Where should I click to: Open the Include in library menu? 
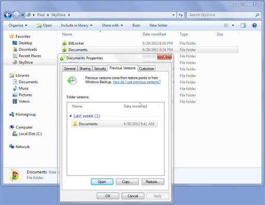(x=77, y=25)
